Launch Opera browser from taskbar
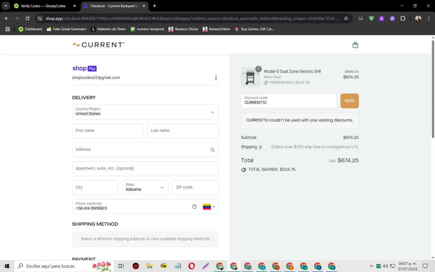Image resolution: width=435 pixels, height=272 pixels. pos(191,266)
